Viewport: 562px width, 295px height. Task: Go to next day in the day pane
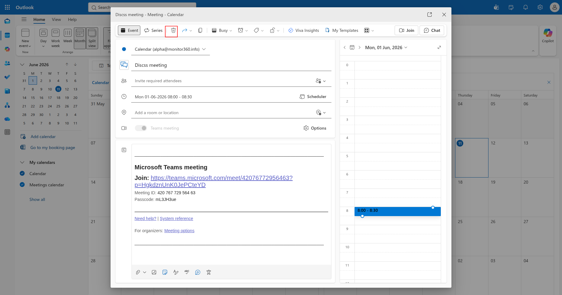(x=360, y=47)
